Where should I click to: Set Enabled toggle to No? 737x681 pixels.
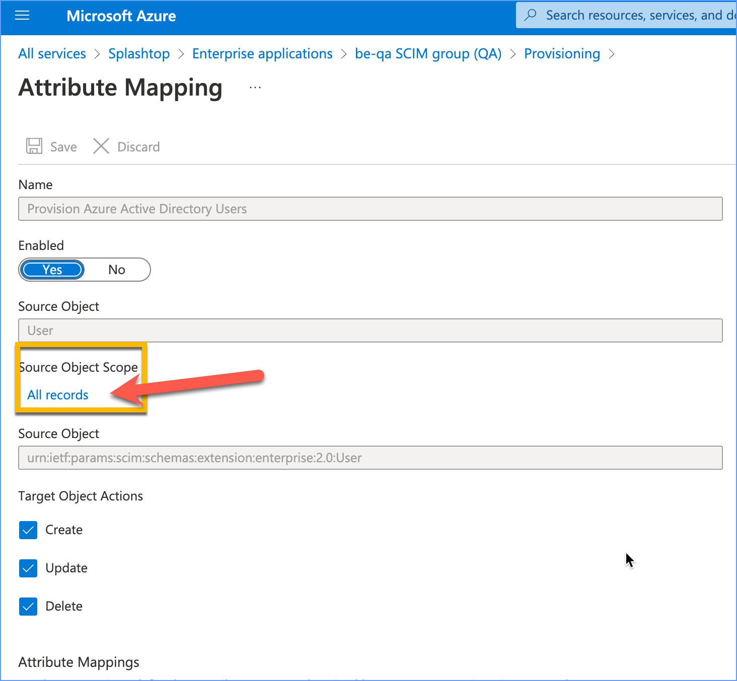[117, 270]
